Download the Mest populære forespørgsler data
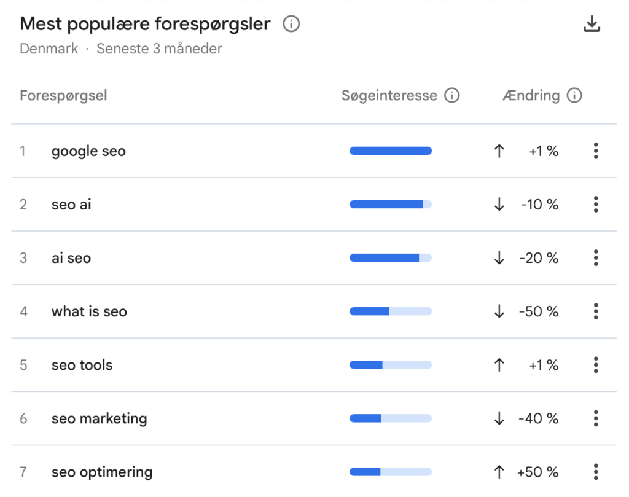This screenshot has width=629, height=497. (592, 24)
